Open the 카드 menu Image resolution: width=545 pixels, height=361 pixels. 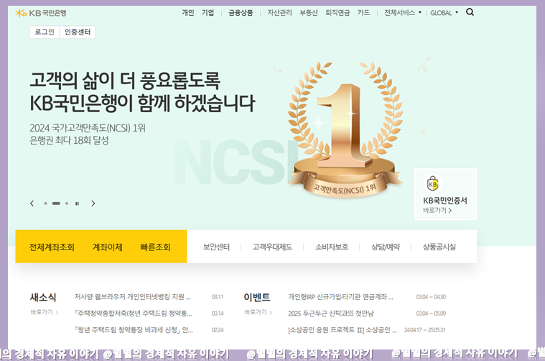[363, 12]
